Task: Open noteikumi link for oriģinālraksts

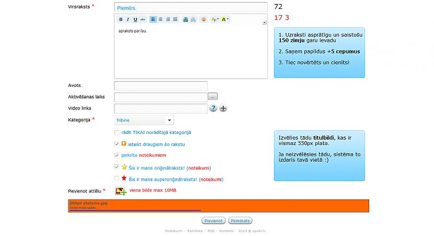Action: pyautogui.click(x=199, y=168)
